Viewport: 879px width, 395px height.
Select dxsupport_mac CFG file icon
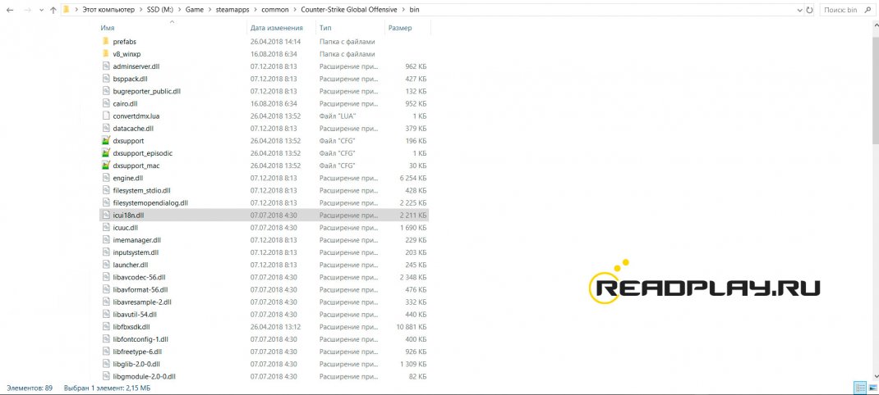(x=105, y=166)
